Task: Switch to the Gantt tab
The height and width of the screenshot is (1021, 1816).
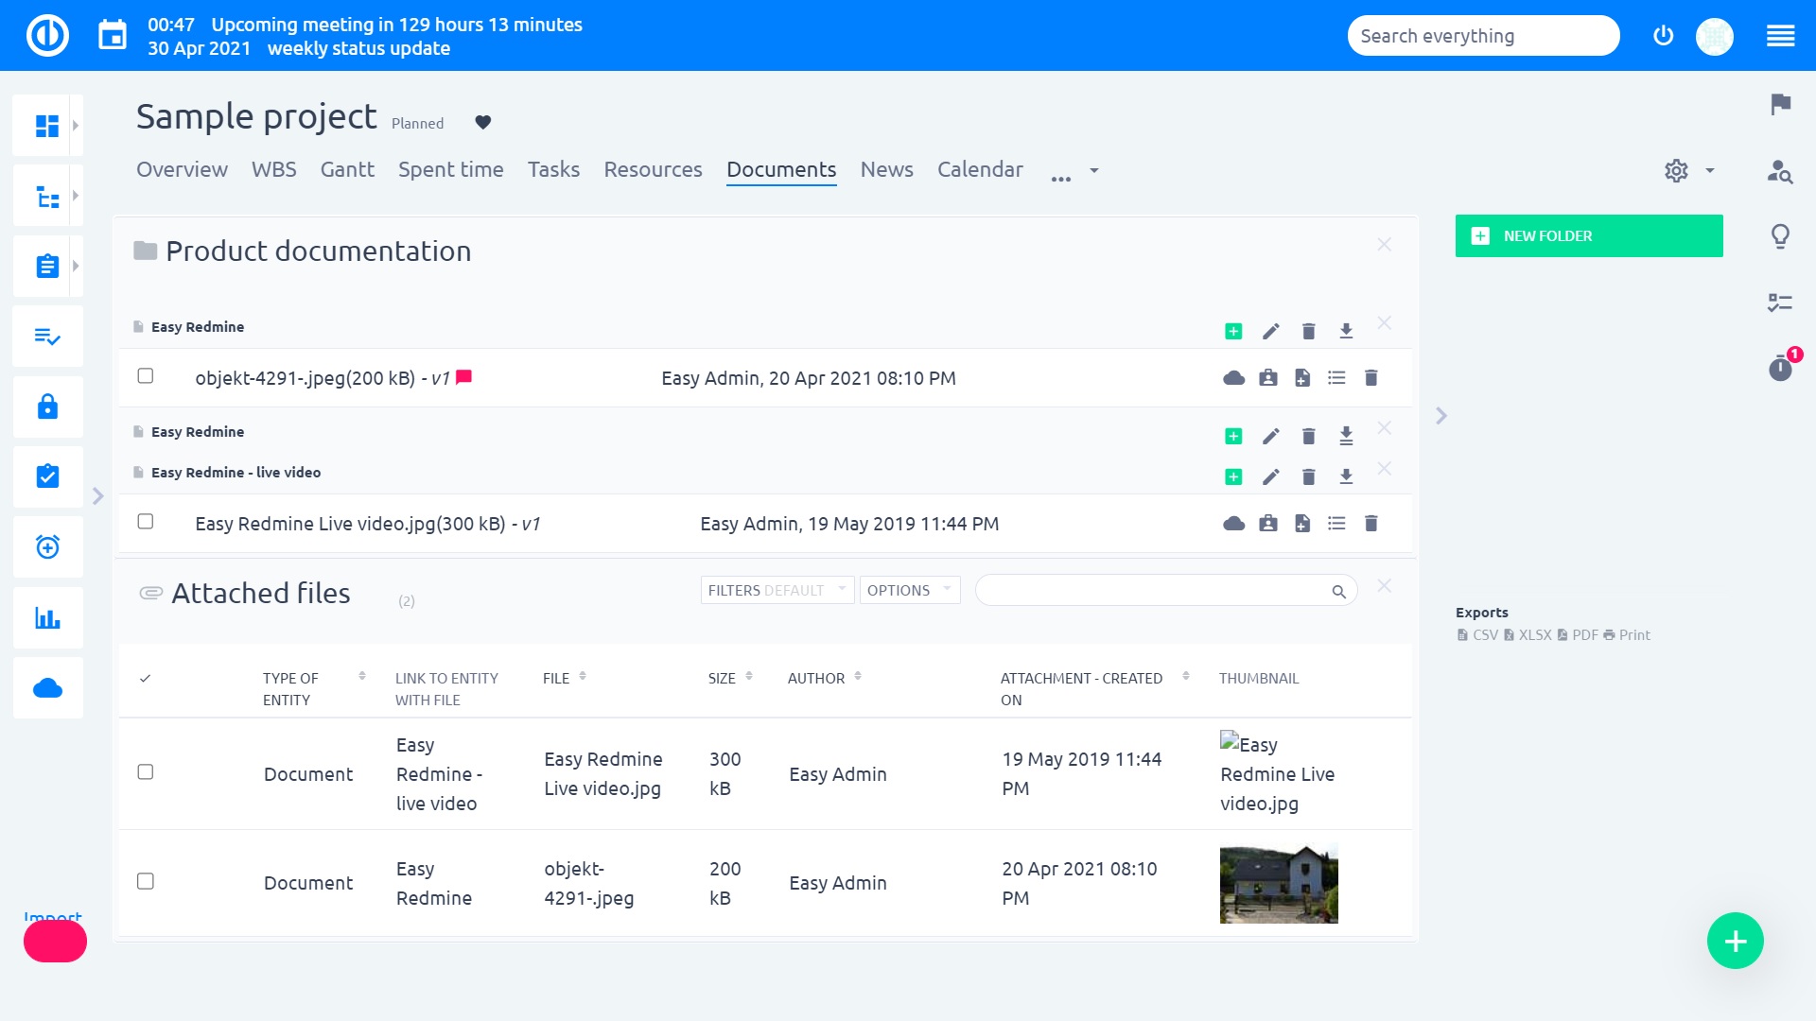Action: click(347, 170)
